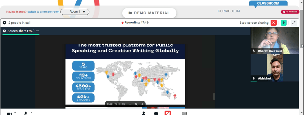Zoom out of the PDF with minus icon
The width and height of the screenshot is (304, 115).
coord(130,104)
